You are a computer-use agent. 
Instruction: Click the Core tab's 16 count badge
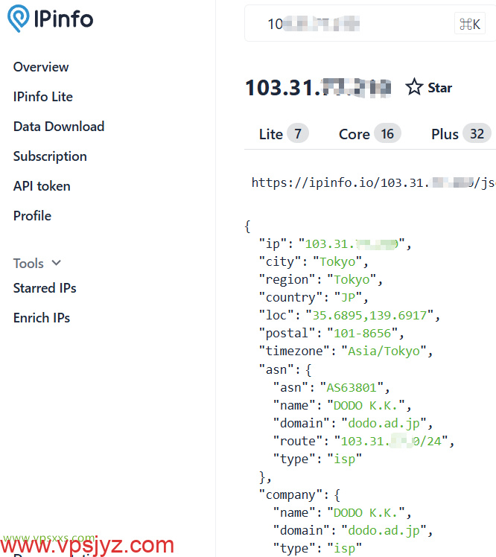(x=387, y=134)
